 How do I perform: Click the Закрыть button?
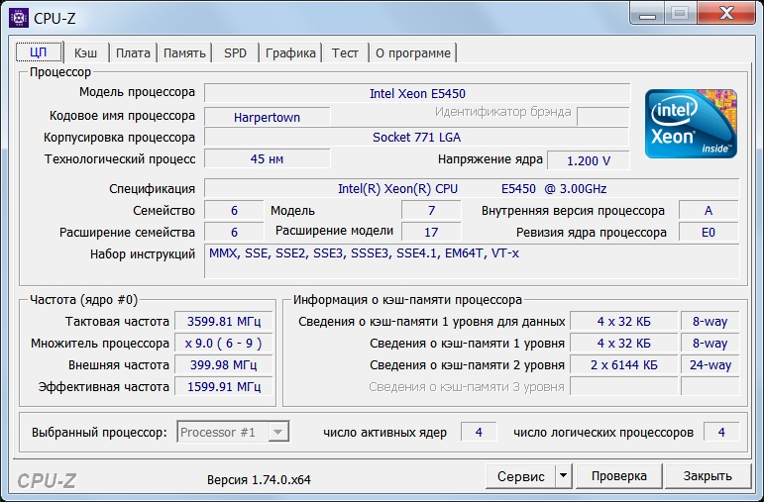point(708,475)
